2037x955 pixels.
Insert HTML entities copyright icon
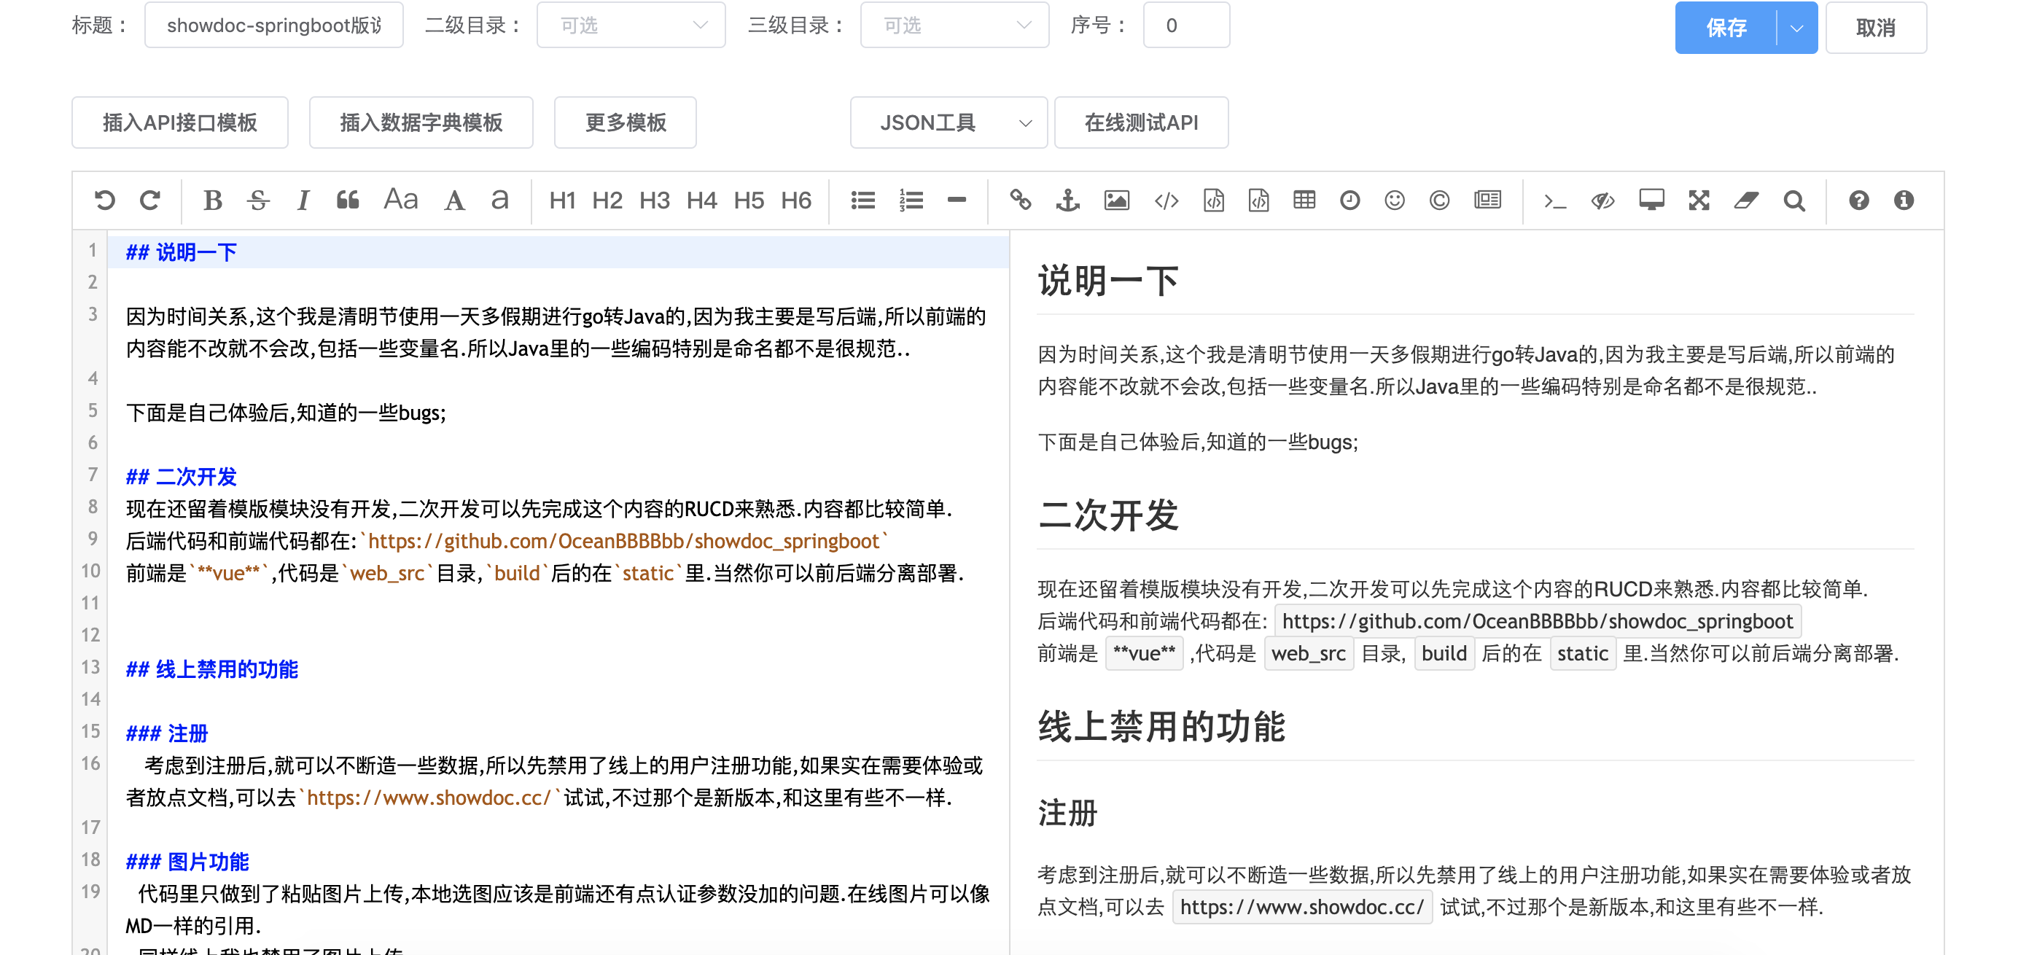[1439, 200]
